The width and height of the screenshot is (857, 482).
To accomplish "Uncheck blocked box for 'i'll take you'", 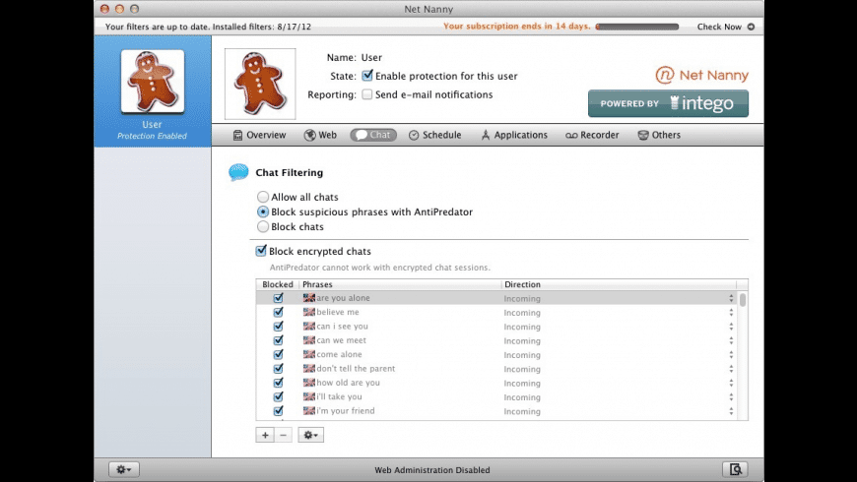I will (x=278, y=396).
